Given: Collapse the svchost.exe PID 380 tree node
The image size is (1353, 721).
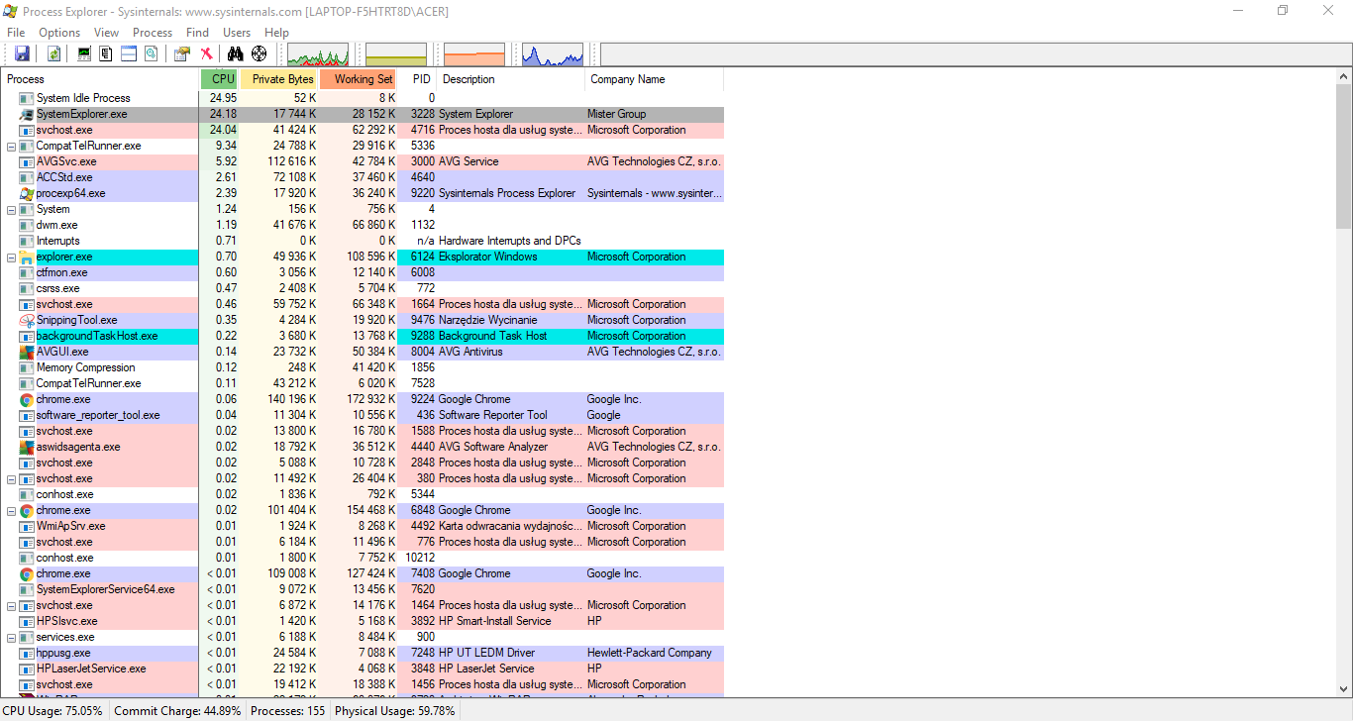Looking at the screenshot, I should 11,478.
